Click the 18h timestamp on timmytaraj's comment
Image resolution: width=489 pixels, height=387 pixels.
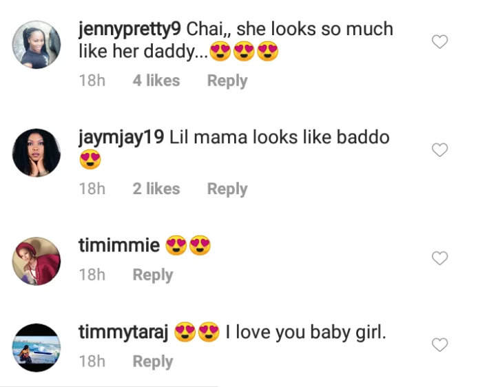pyautogui.click(x=92, y=362)
